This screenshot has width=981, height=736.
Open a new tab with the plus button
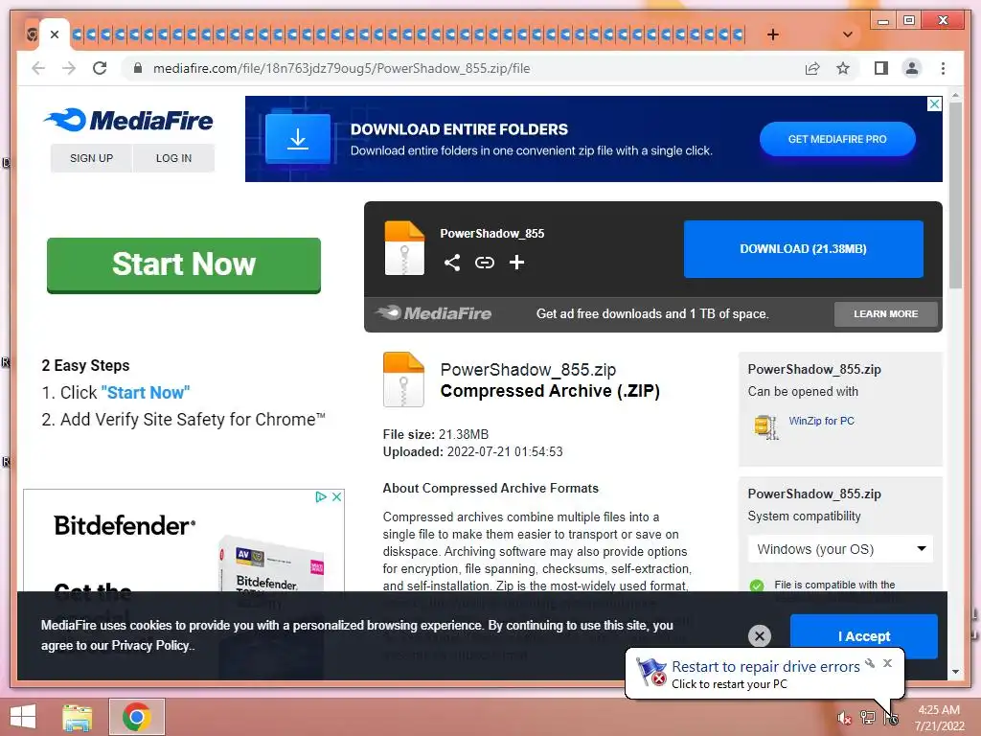pos(773,34)
